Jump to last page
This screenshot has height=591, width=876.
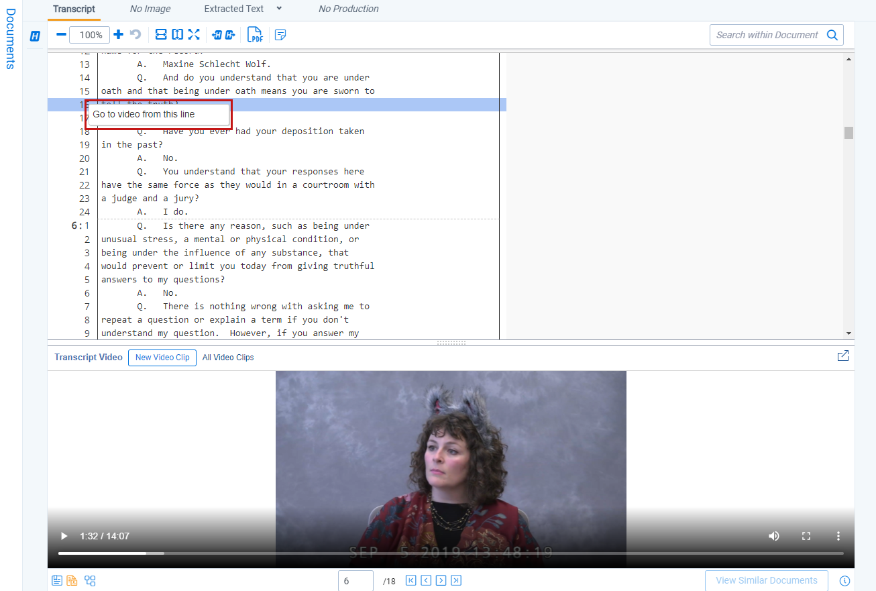456,580
